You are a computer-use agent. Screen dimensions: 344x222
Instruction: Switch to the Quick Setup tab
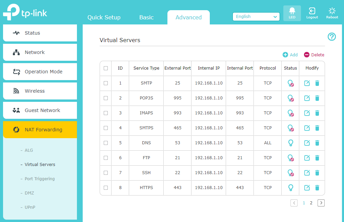click(x=104, y=17)
